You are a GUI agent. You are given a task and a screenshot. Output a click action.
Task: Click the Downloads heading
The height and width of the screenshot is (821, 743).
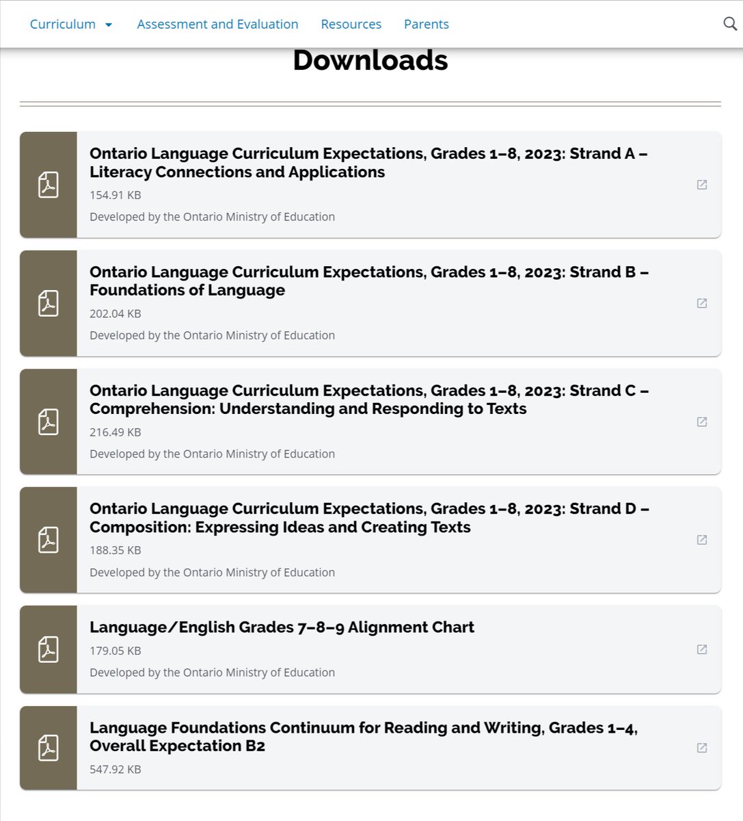pos(370,60)
